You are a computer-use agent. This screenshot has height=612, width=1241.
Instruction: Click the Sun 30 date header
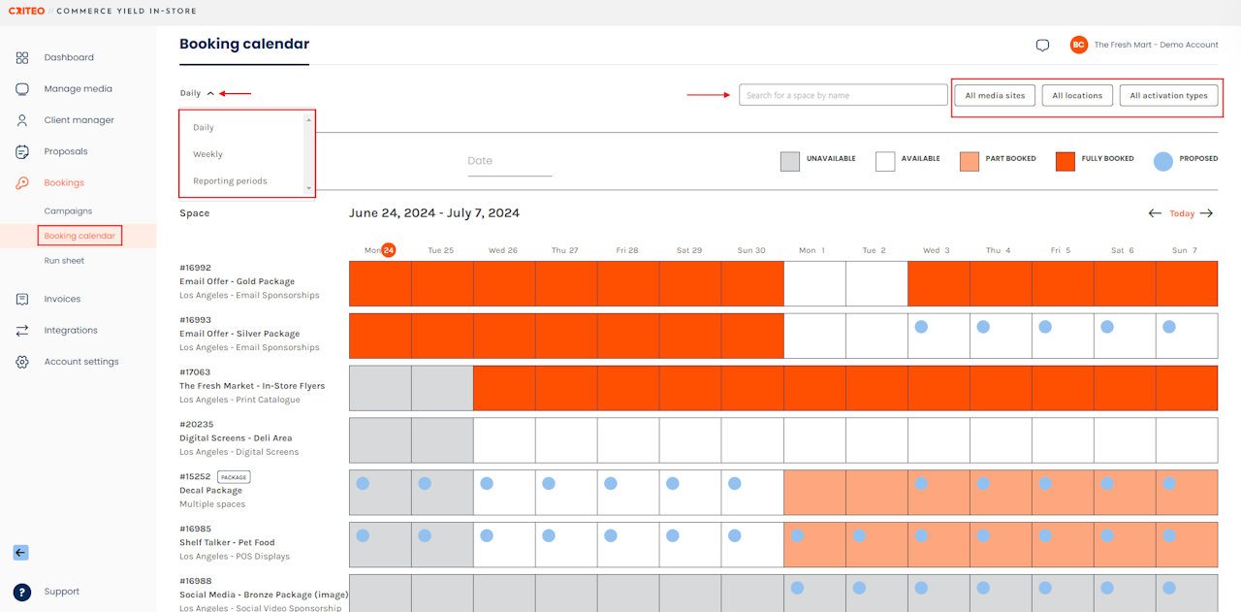click(751, 250)
